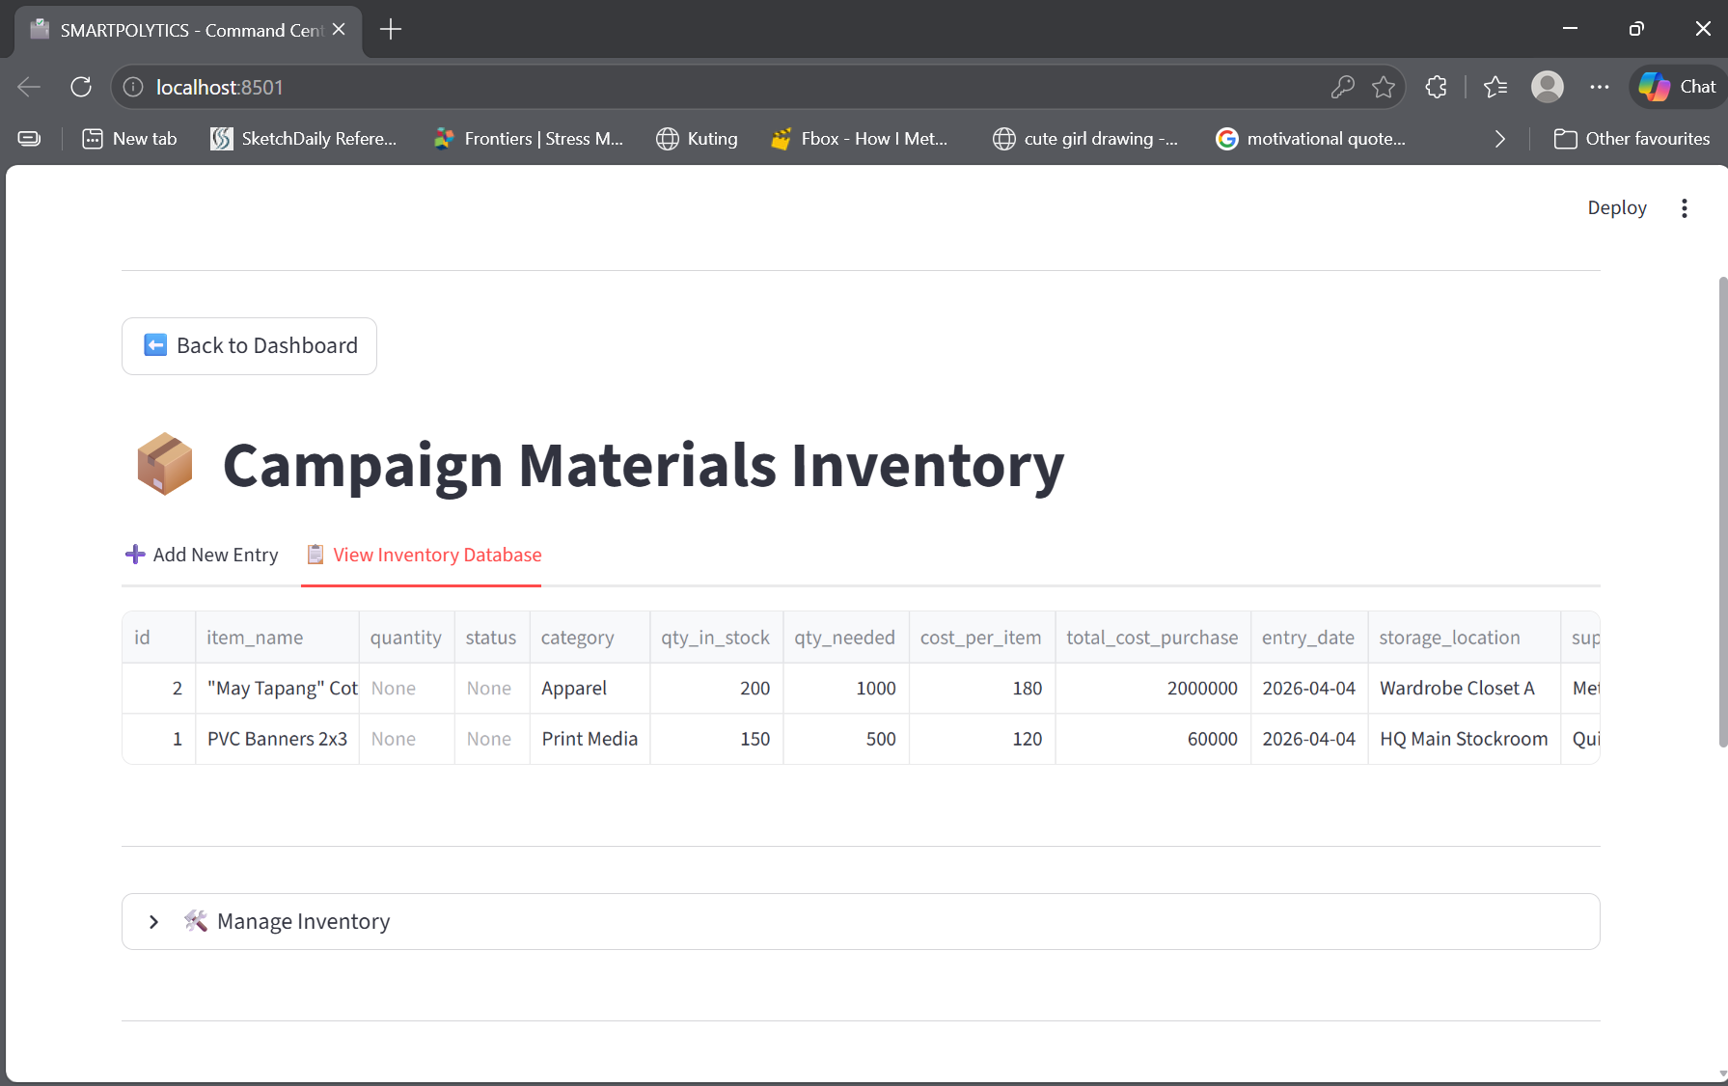The width and height of the screenshot is (1728, 1086).
Task: Click the Deploy option
Action: (1616, 207)
